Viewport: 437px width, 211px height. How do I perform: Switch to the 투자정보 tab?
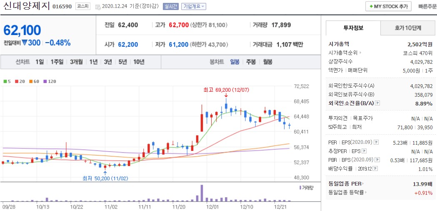353,28
